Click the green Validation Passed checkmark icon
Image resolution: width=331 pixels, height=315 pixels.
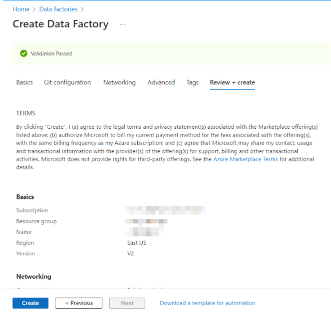click(x=24, y=53)
